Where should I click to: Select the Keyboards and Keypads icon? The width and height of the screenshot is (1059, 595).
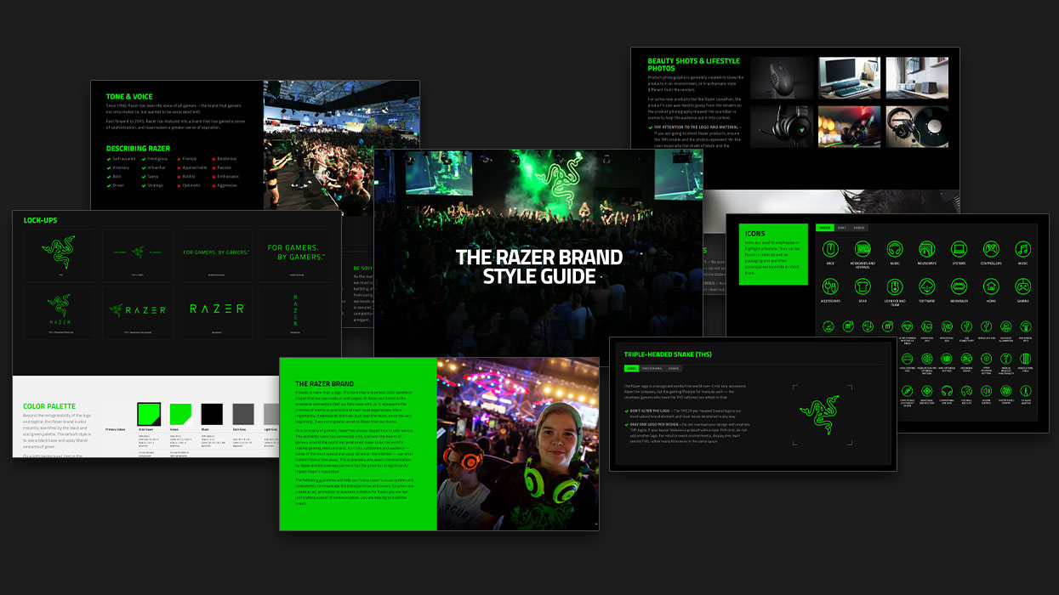click(863, 249)
